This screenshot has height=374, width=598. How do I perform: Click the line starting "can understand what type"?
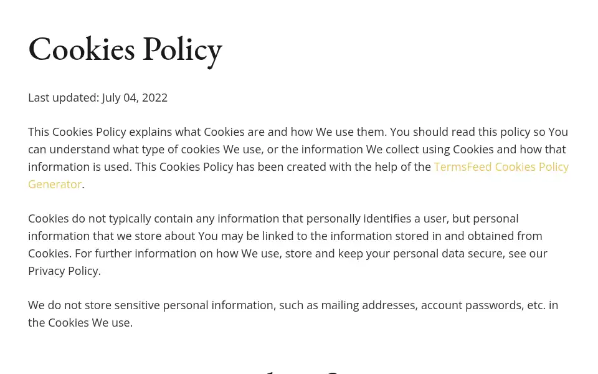click(297, 149)
